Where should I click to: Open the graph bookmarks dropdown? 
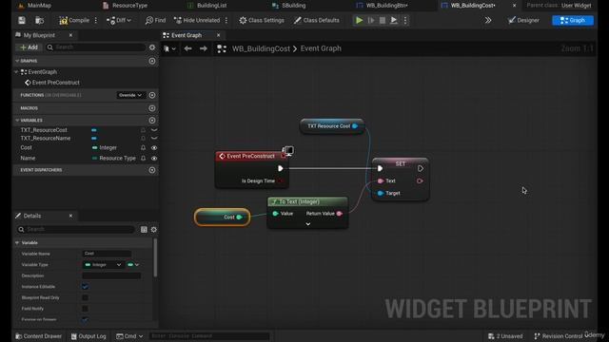[x=169, y=48]
